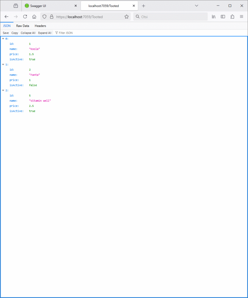Screen dimensions: 248x298
Task: Open the Extensions puzzle icon
Action: tap(232, 17)
